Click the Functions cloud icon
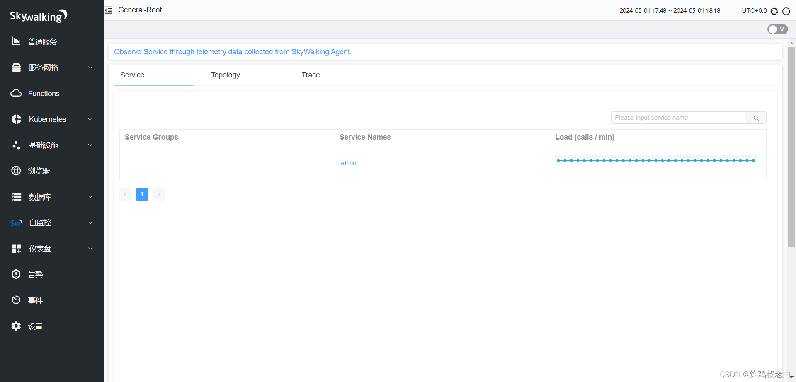Viewport: 796px width, 382px height. [16, 93]
